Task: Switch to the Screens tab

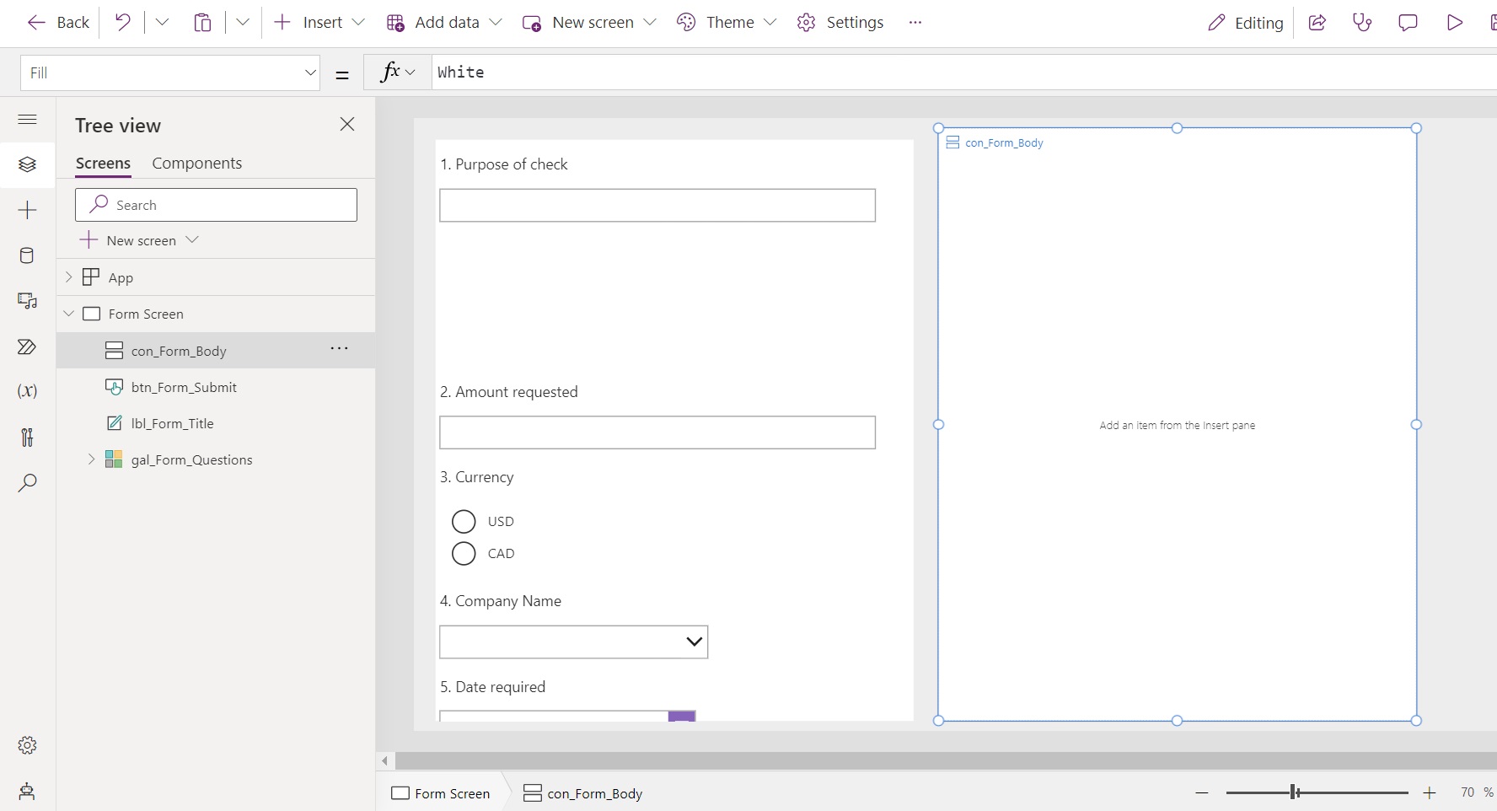Action: tap(102, 163)
